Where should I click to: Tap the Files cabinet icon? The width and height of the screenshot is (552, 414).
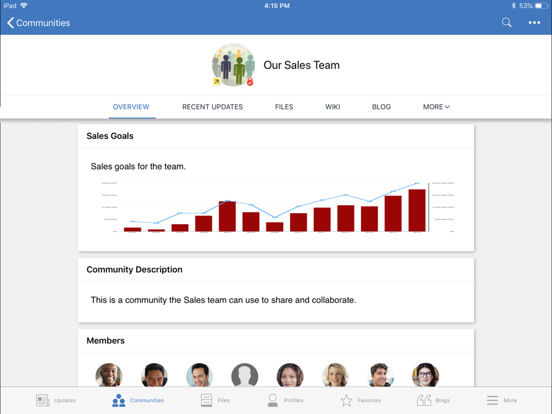pos(206,400)
